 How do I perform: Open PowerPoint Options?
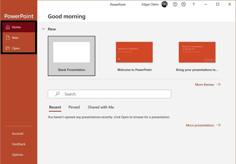[x=18, y=155]
